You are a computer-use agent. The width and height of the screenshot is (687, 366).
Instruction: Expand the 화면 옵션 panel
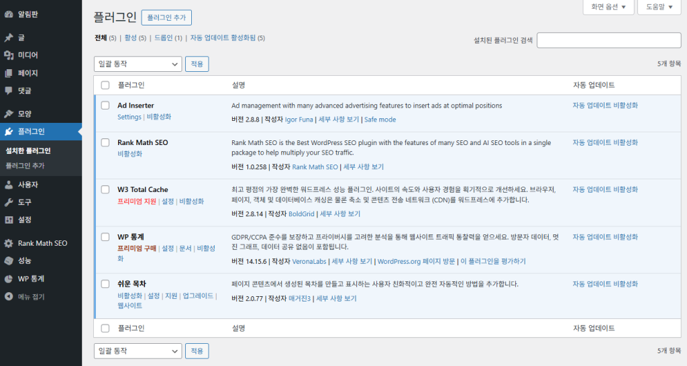point(609,7)
